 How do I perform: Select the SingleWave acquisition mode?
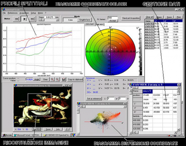(84, 20)
